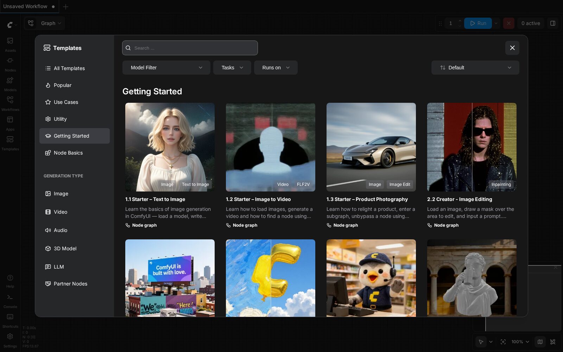The width and height of the screenshot is (563, 352).
Task: Open the grey statue template thumbnail
Action: tap(472, 278)
